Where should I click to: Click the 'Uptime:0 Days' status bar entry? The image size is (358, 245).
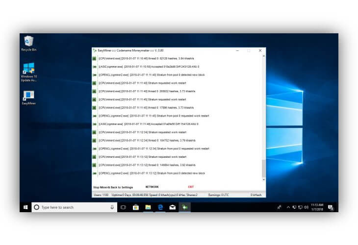pyautogui.click(x=129, y=195)
